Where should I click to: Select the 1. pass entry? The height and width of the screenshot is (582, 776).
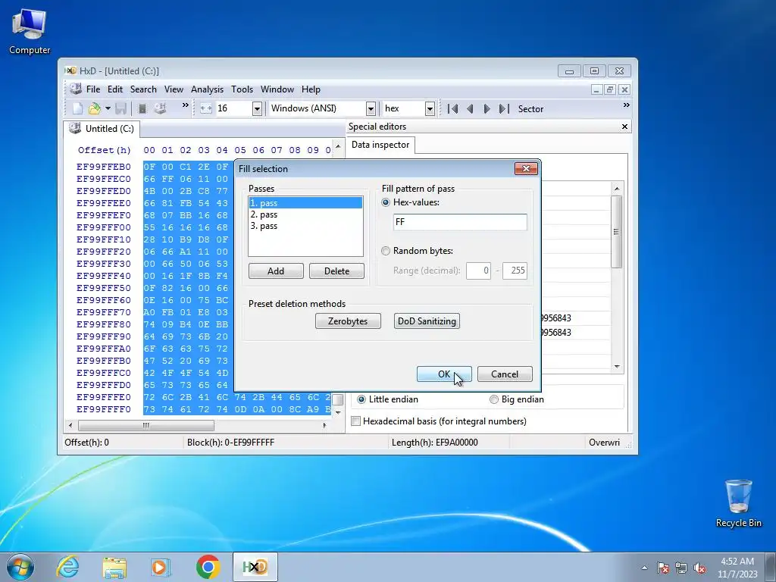(305, 203)
